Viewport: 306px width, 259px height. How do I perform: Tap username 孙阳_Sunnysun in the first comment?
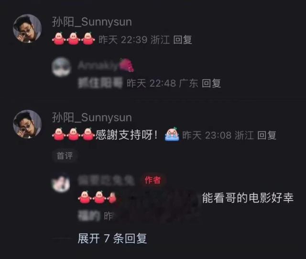(92, 22)
